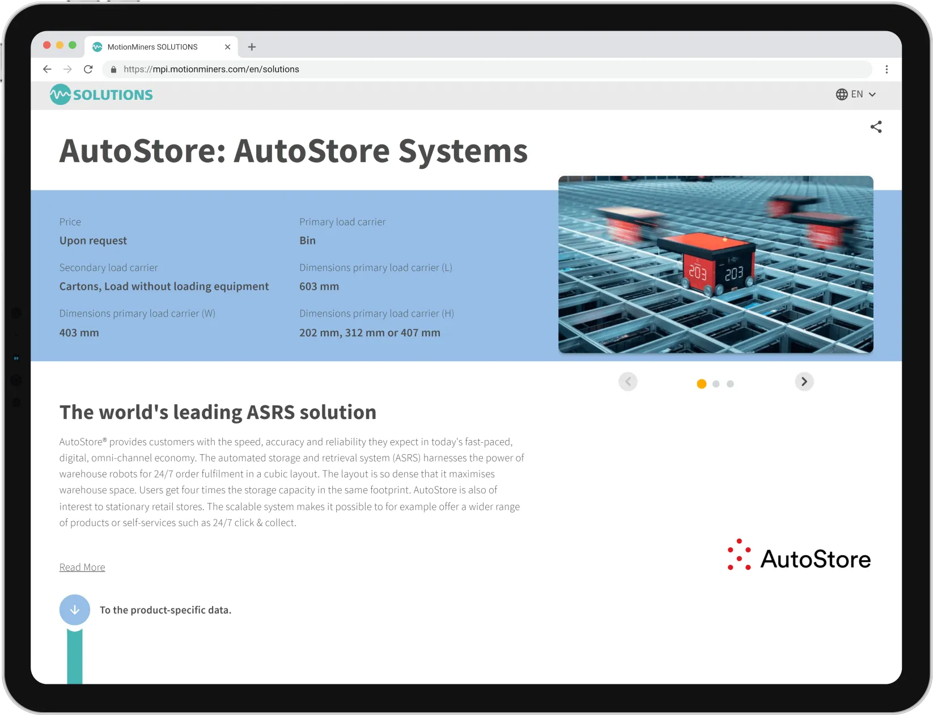This screenshot has width=933, height=715.
Task: Open a new browser tab
Action: coord(252,46)
